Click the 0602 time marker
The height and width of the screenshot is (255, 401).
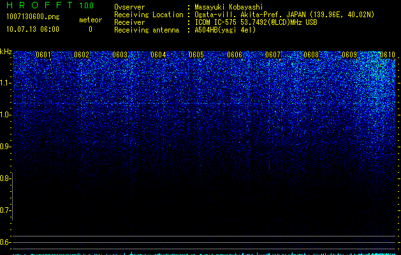point(82,55)
